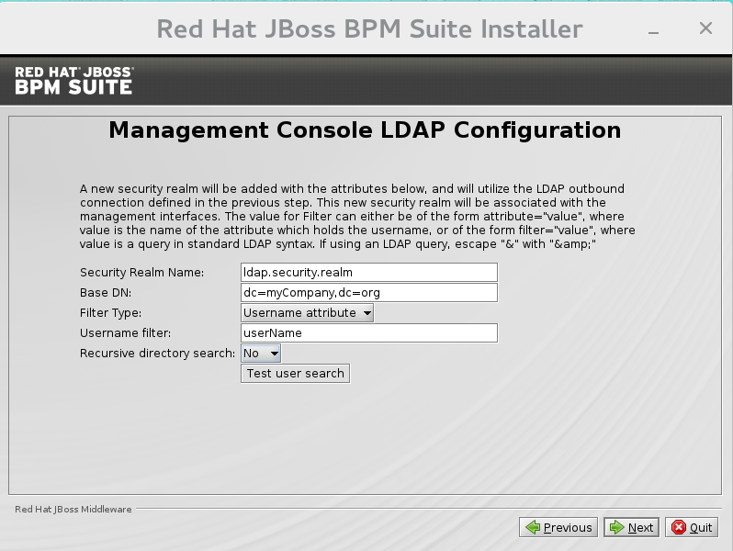Click the green right arrow icon on Next
The height and width of the screenshot is (551, 733).
(616, 527)
